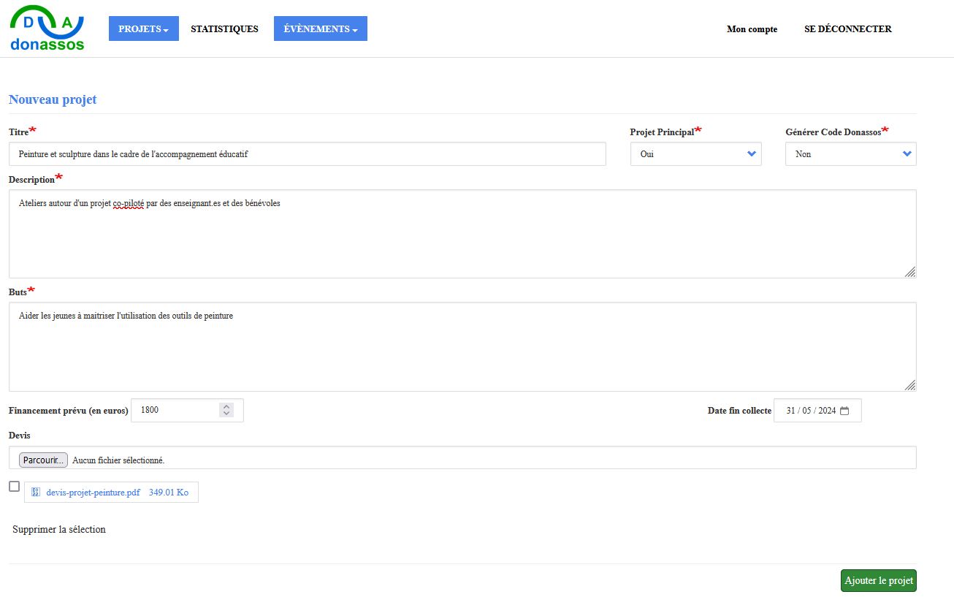Increase Financement prévu with up arrow

pos(226,406)
